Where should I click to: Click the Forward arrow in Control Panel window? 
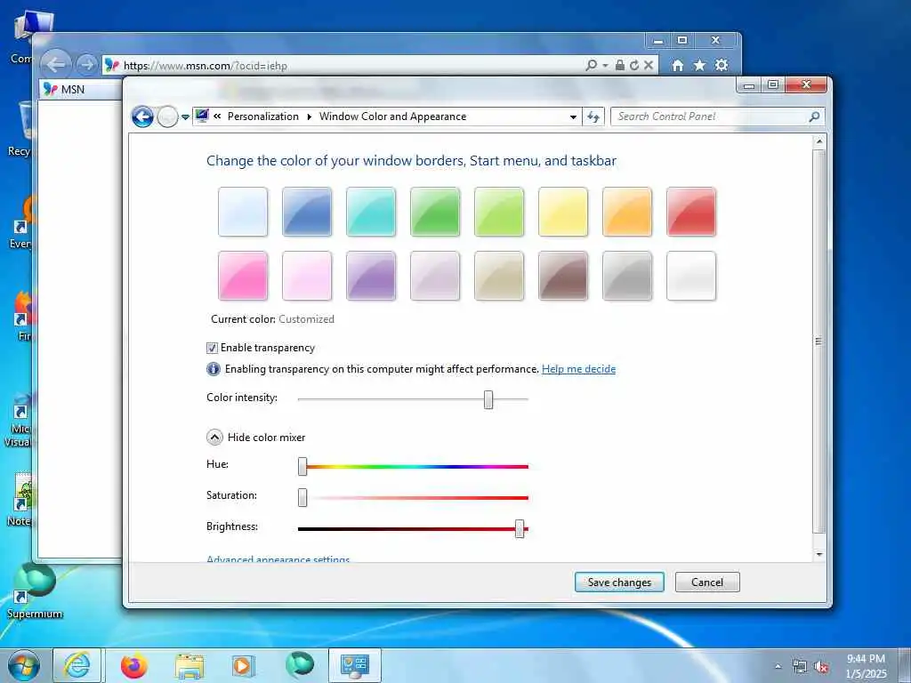(167, 117)
